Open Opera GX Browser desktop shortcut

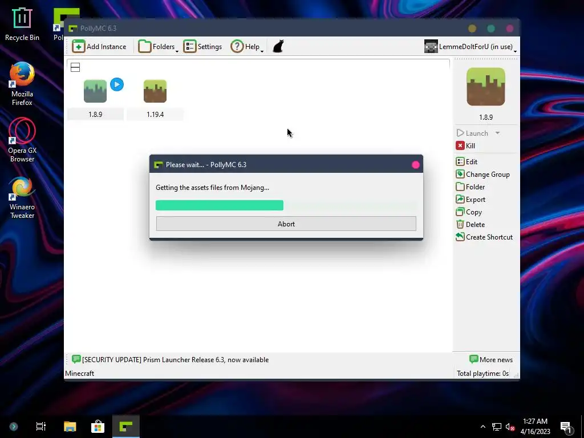point(22,140)
